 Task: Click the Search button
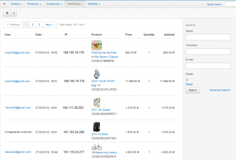pos(193,90)
